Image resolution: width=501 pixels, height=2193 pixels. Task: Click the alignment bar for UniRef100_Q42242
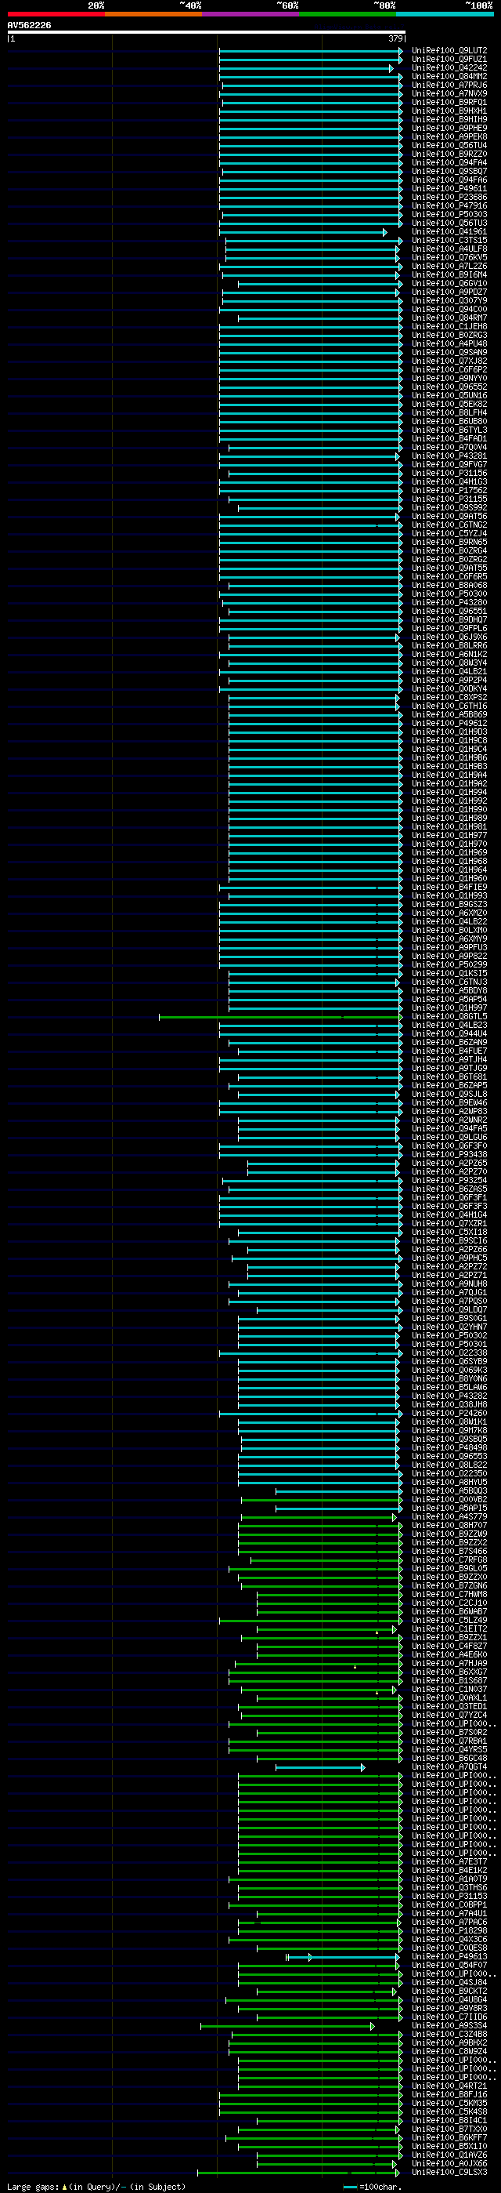click(x=306, y=68)
